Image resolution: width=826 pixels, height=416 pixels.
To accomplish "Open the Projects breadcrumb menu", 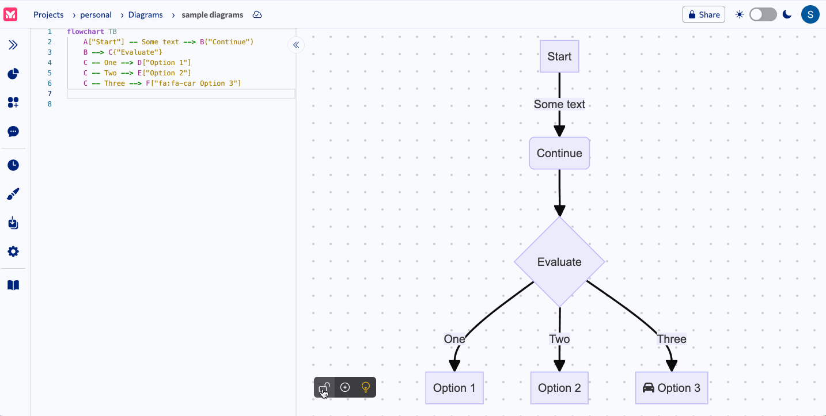I will click(48, 14).
